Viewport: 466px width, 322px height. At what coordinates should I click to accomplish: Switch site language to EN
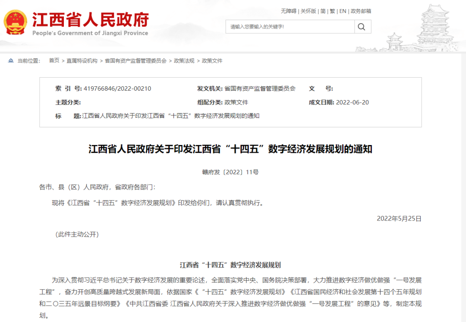(343, 11)
